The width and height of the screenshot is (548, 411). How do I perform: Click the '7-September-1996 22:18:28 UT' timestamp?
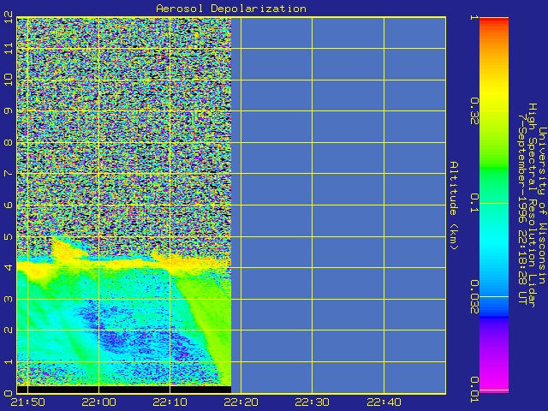[522, 209]
